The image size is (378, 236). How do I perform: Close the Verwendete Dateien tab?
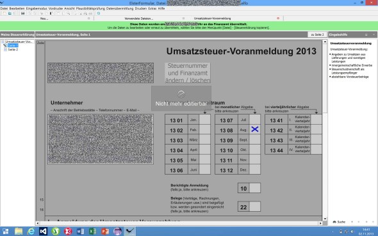pos(183,19)
